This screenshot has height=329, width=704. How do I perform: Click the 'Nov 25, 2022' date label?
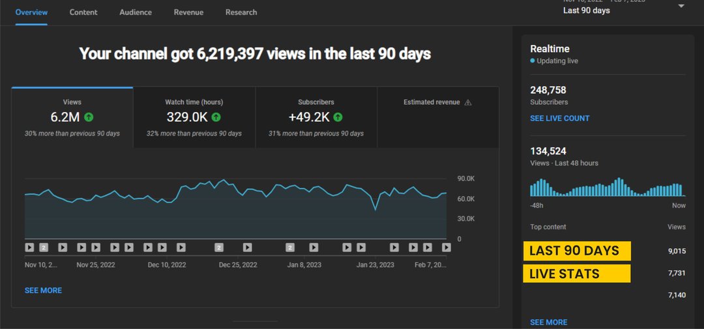pos(96,265)
